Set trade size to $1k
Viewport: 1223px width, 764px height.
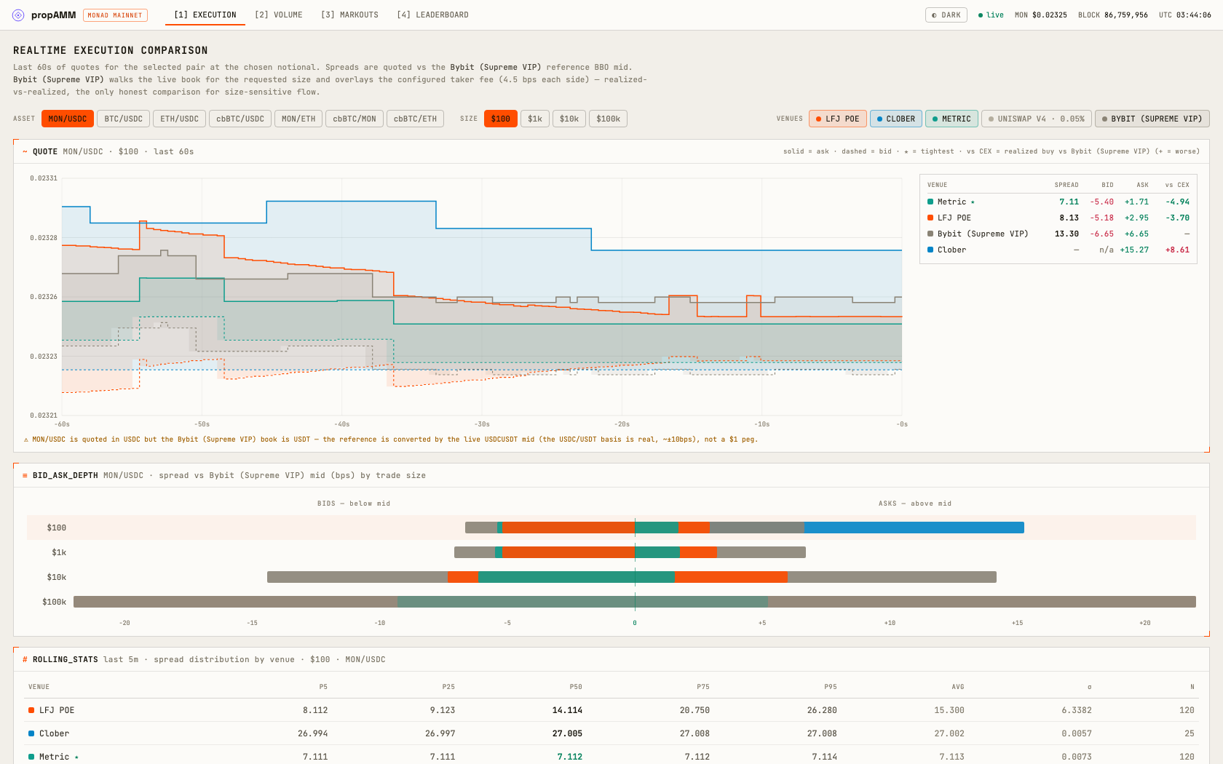[x=535, y=119]
